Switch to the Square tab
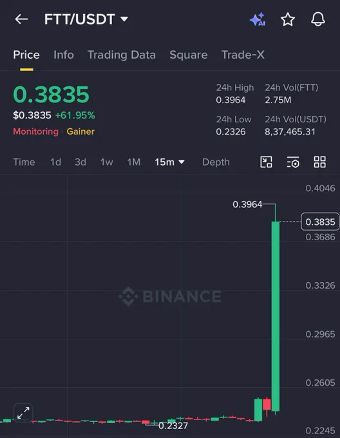Screen dimensions: 340x438 point(189,55)
